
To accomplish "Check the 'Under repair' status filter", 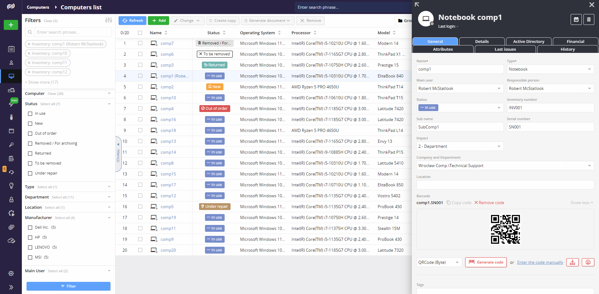I will 30,173.
